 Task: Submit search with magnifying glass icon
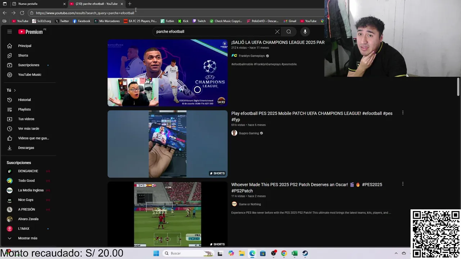pyautogui.click(x=289, y=32)
